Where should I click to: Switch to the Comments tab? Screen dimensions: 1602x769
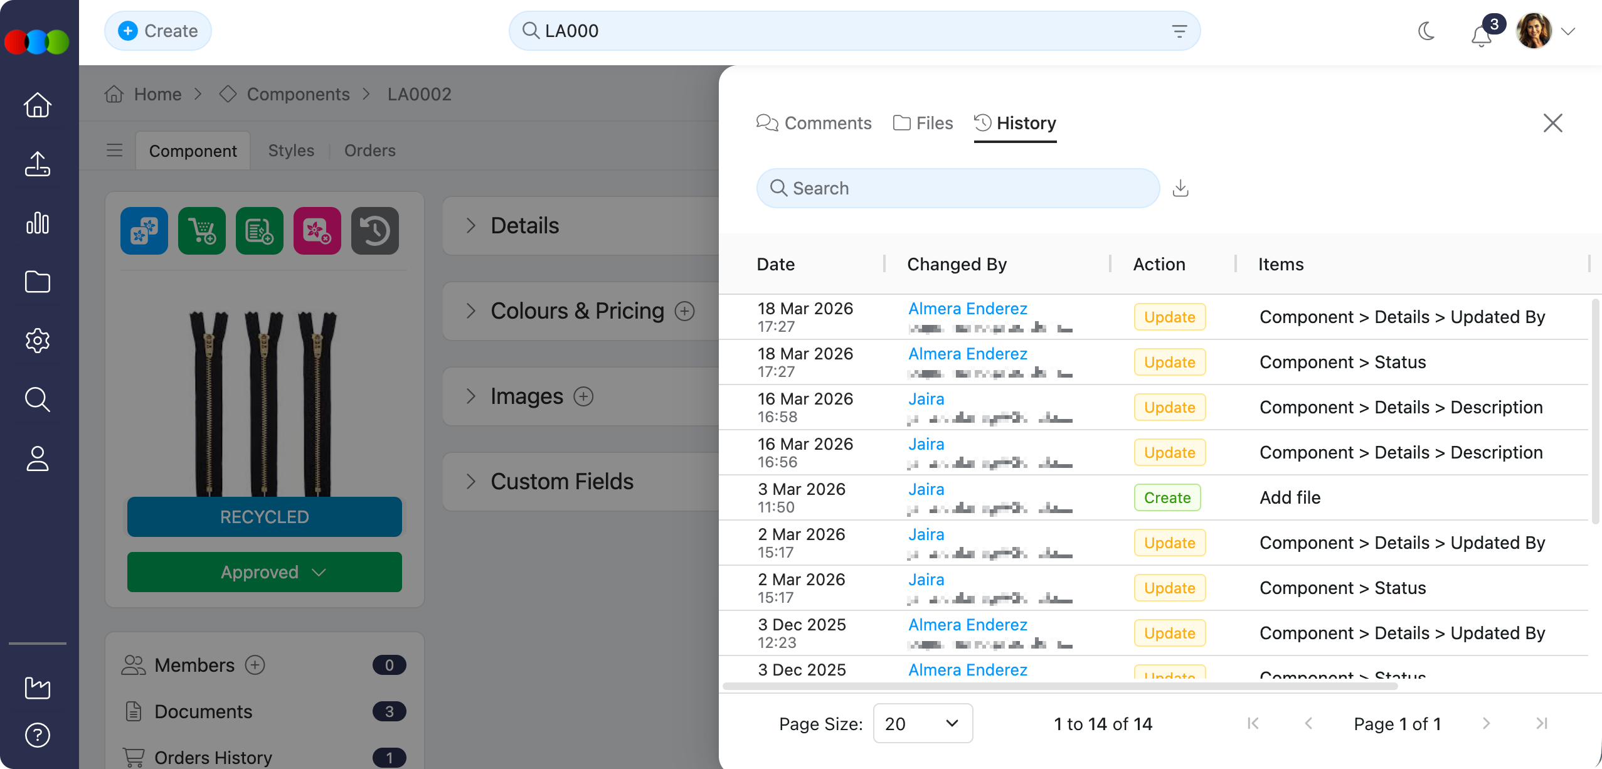[814, 123]
